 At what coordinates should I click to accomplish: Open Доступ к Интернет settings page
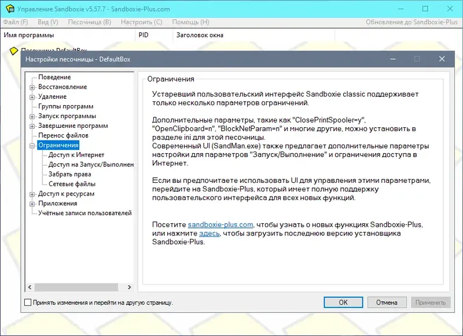click(76, 155)
